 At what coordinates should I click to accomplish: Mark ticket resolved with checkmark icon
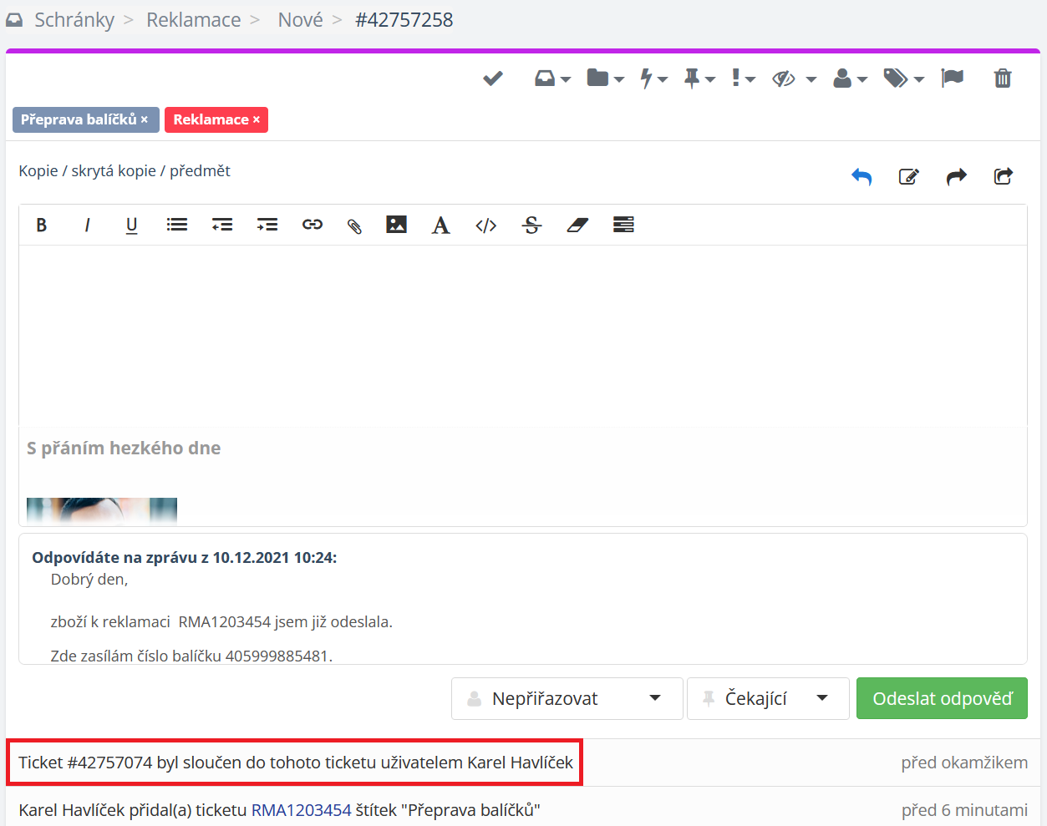[493, 79]
